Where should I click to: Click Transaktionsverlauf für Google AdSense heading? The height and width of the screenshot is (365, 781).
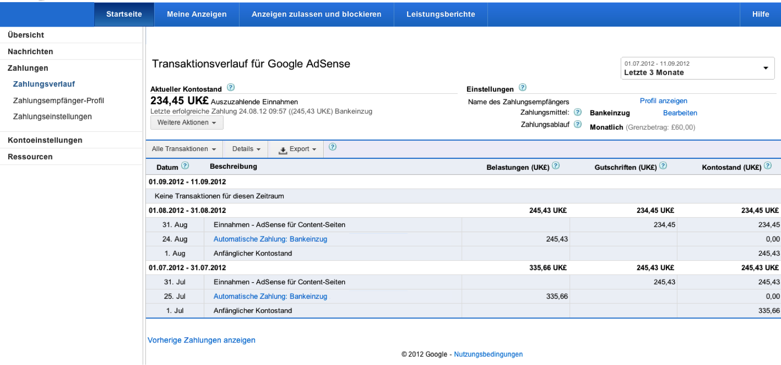251,64
